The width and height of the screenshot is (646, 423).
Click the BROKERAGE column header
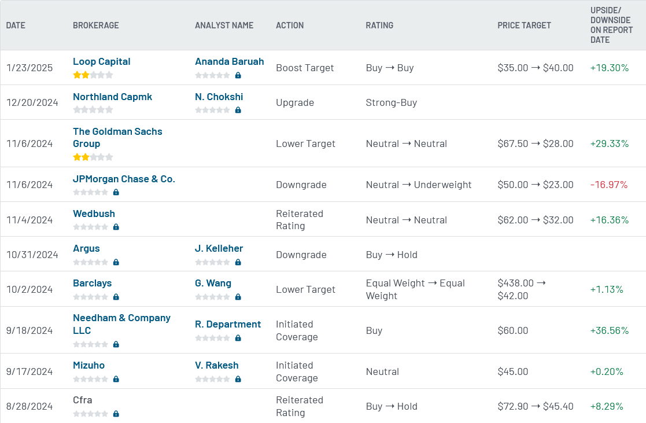click(x=95, y=25)
